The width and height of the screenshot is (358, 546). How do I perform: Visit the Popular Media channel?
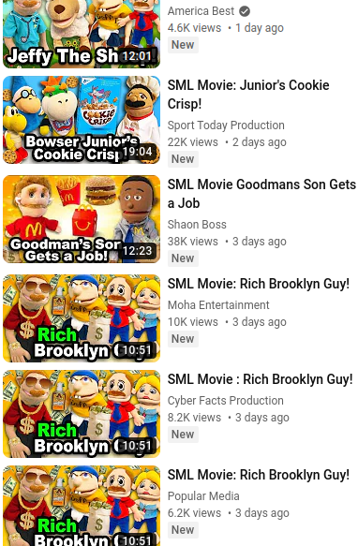pos(203,495)
